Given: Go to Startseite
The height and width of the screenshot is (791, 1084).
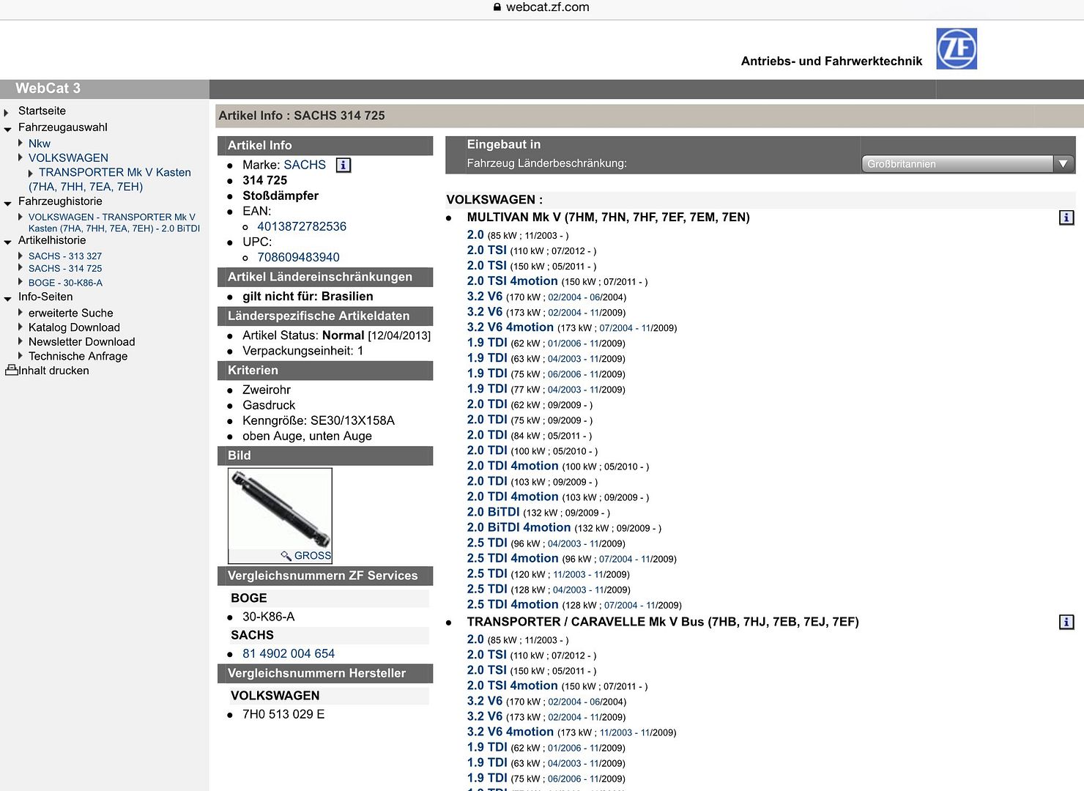Looking at the screenshot, I should (42, 111).
